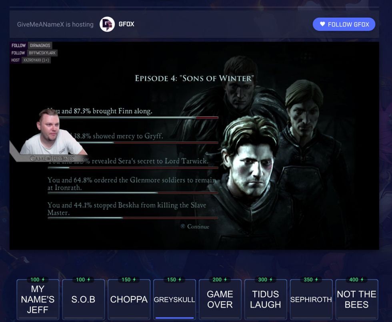Click the Game of Thrones webcam banner
Screen dimensions: 392x322
52,158
